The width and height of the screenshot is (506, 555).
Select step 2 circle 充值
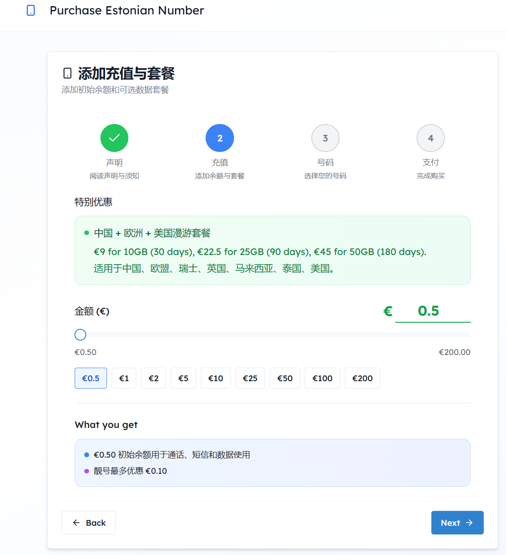220,138
